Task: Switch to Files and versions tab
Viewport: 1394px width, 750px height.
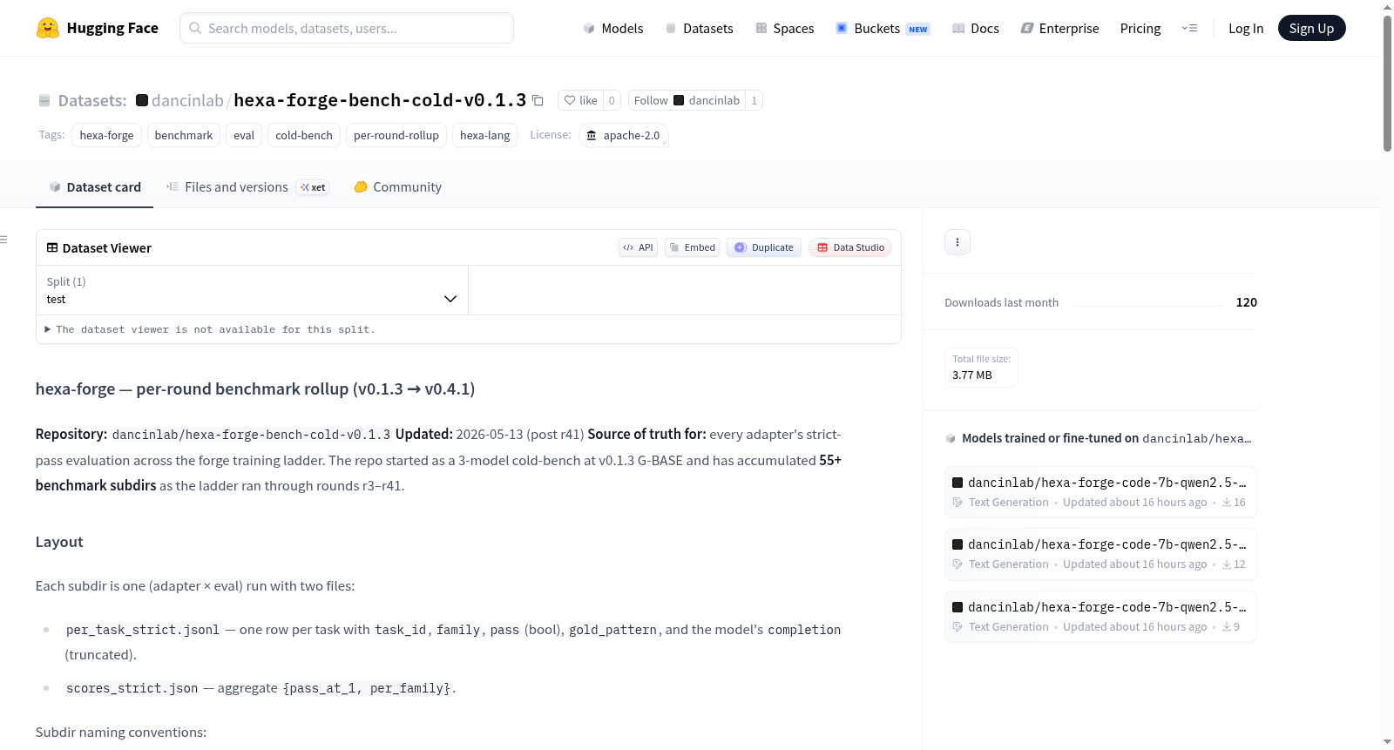Action: (247, 187)
